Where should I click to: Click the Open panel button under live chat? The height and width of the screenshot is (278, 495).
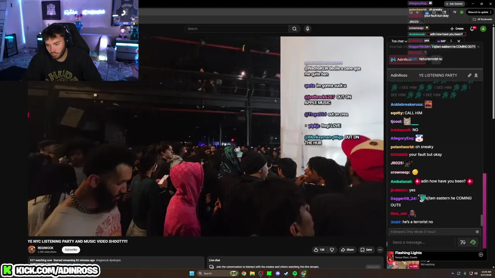373,267
